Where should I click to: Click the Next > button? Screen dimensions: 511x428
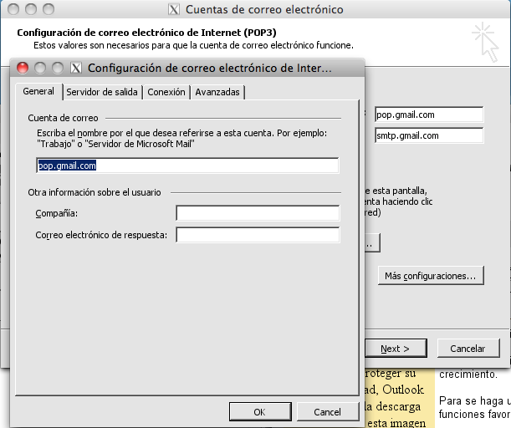[x=395, y=349]
